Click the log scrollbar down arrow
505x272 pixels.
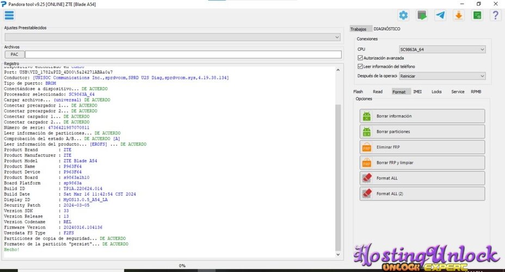(x=338, y=254)
